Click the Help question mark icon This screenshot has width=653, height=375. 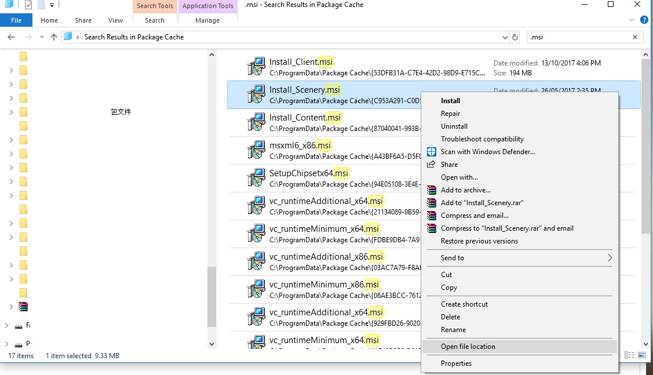tap(644, 20)
